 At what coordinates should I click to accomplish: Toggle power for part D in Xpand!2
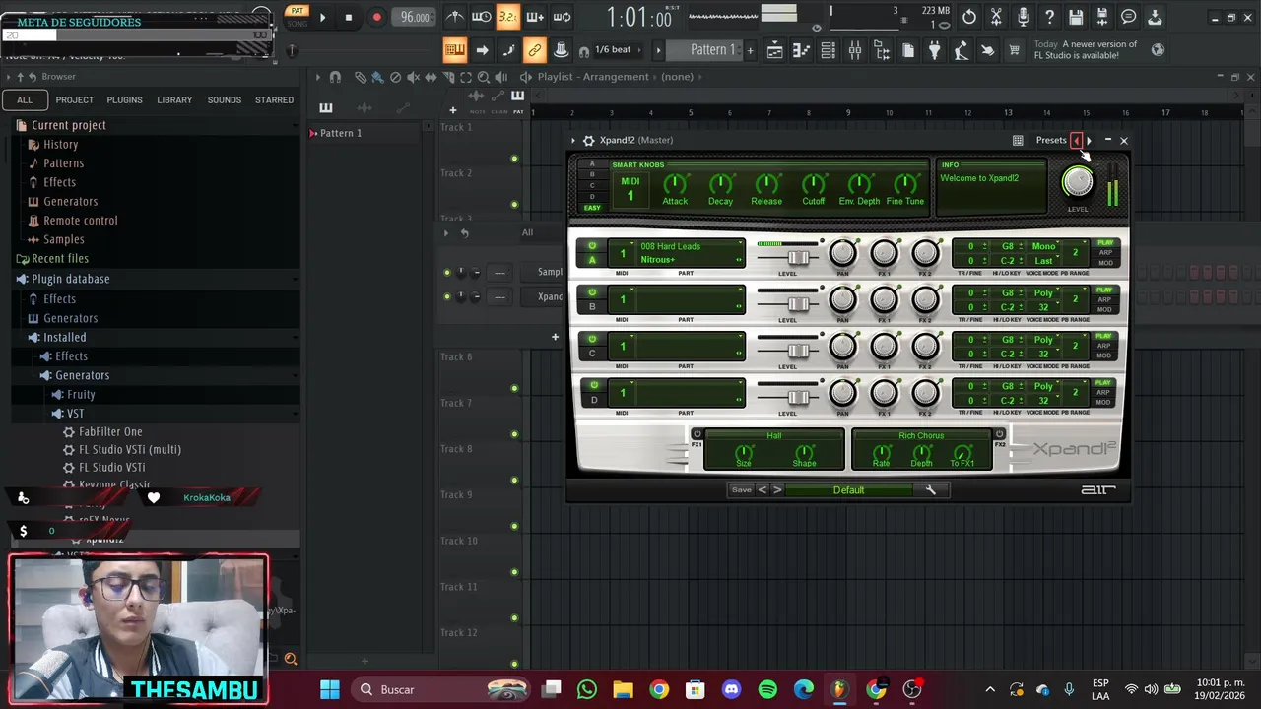[x=592, y=385]
